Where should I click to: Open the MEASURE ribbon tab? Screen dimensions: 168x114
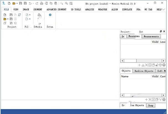click(103, 9)
